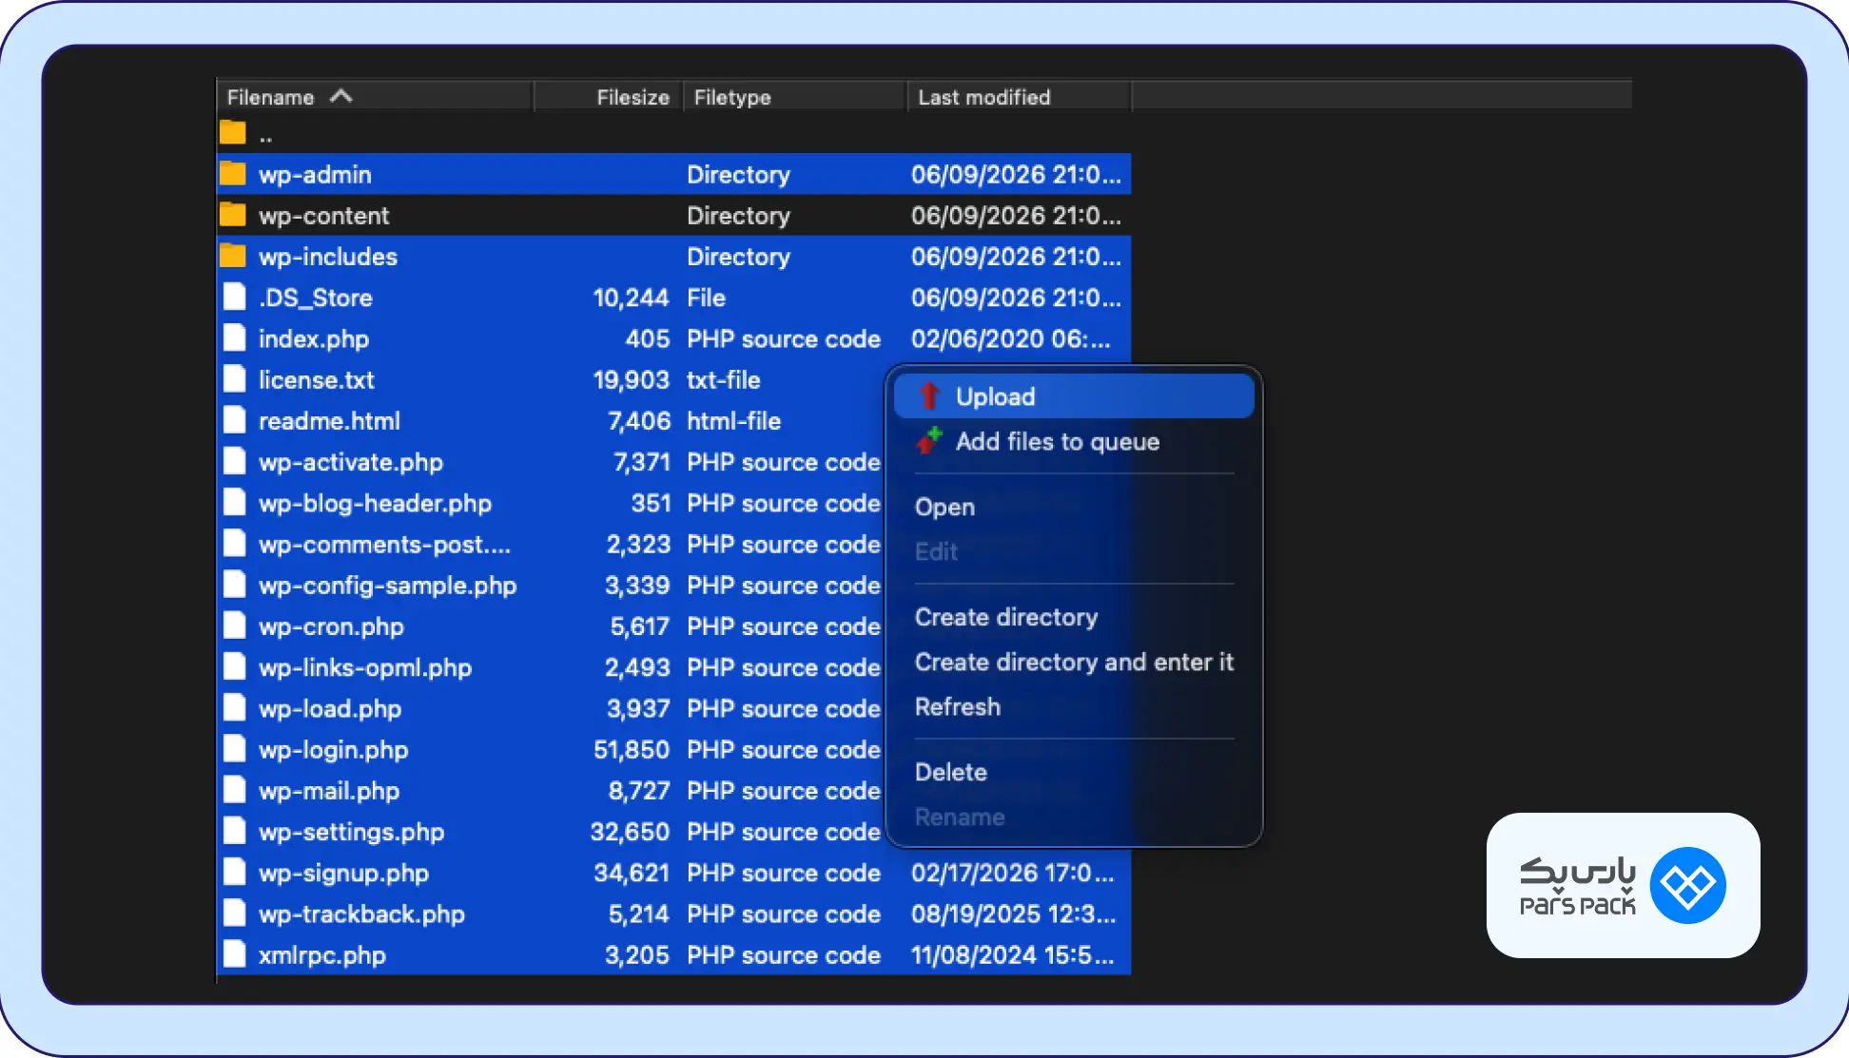
Task: Click the red Upload arrow icon
Action: 929,396
